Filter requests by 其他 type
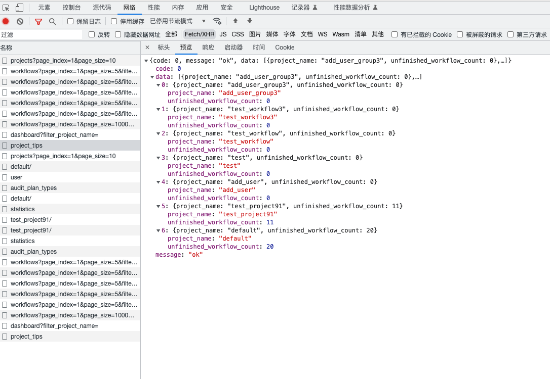 pyautogui.click(x=378, y=34)
